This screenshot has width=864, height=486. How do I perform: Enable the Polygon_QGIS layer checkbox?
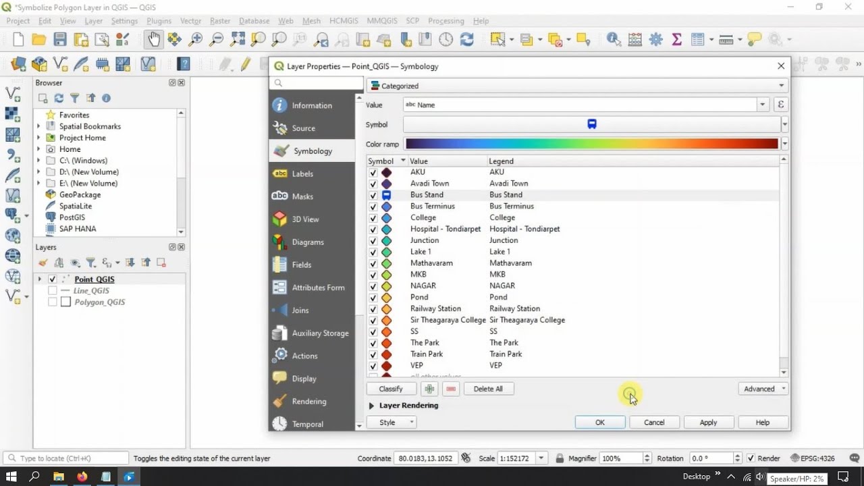53,302
